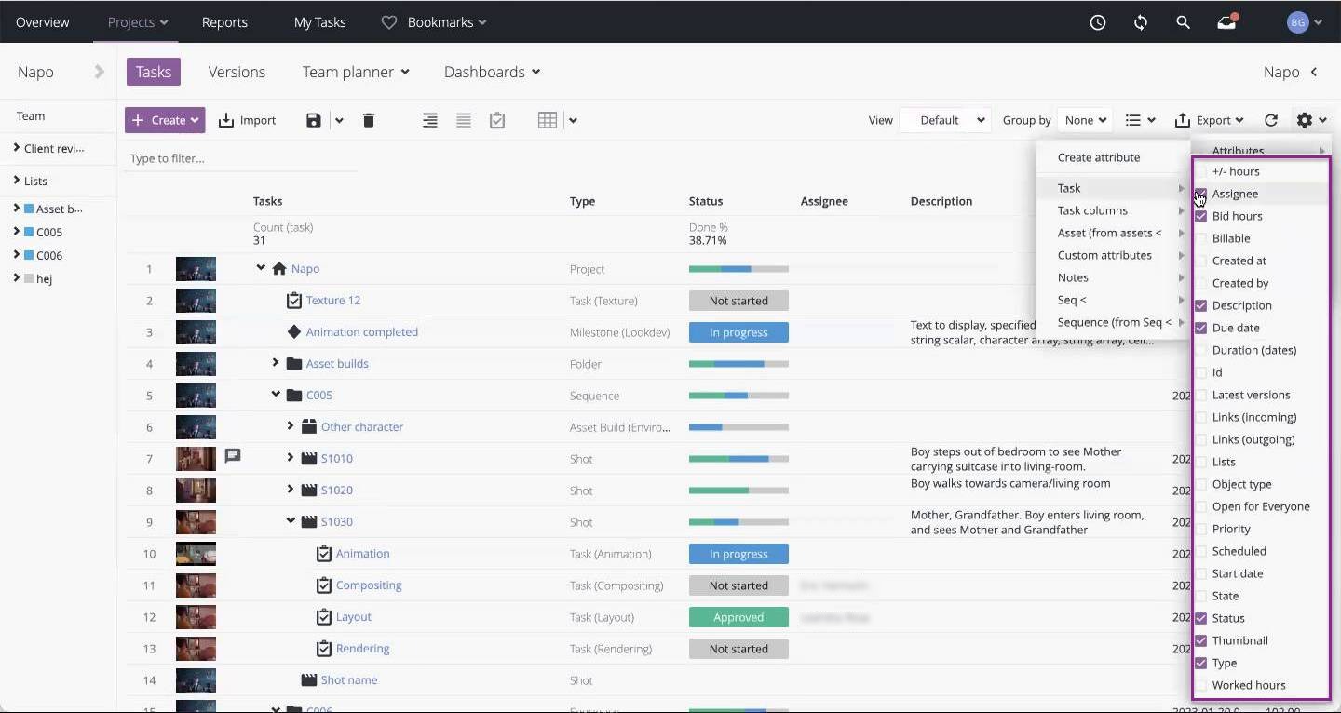Screen dimensions: 1341x713
Task: Open the Team planner dropdown
Action: 356,72
